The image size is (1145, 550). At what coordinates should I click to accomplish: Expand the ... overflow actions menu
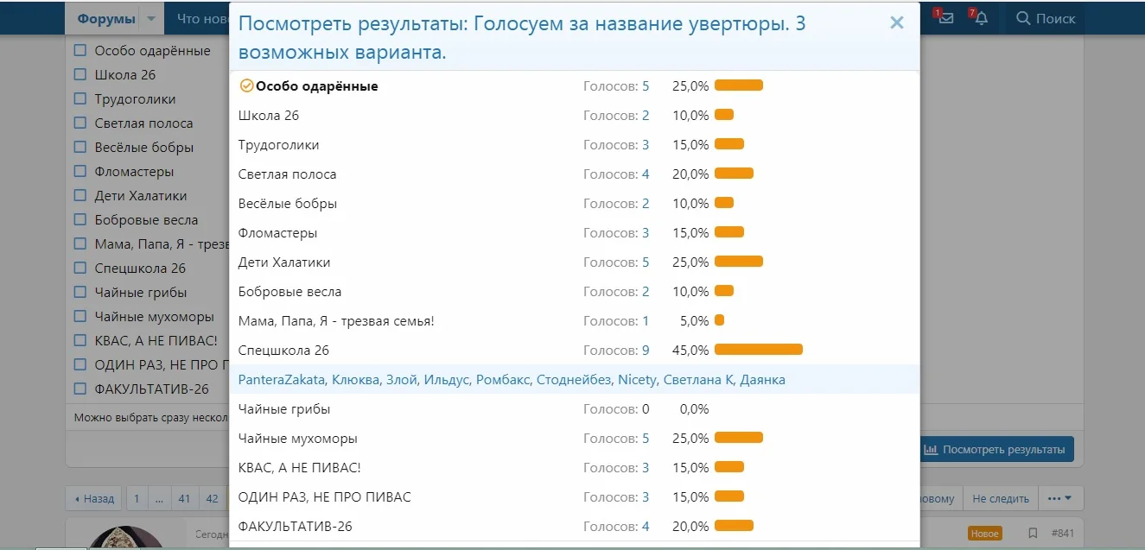[1060, 497]
